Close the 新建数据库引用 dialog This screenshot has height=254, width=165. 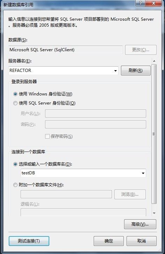(x=153, y=3)
